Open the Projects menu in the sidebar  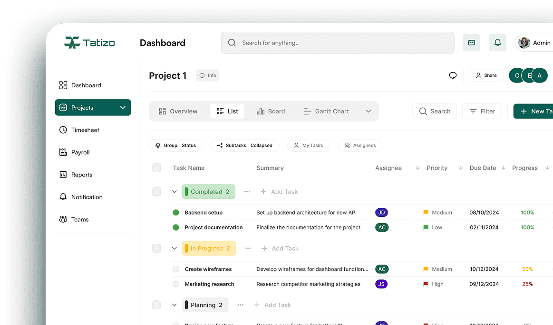93,107
